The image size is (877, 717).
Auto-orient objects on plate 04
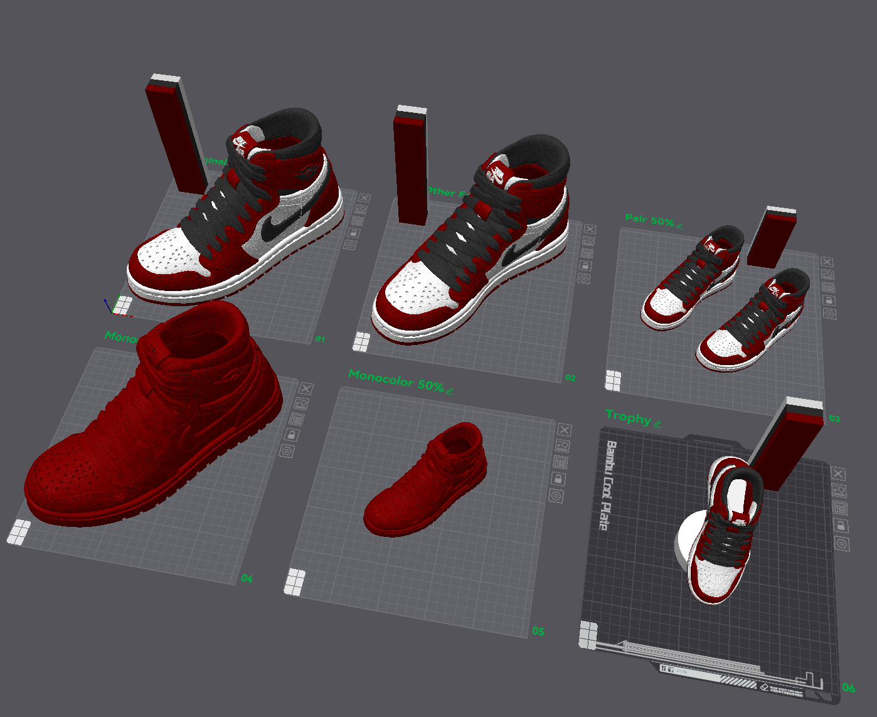coord(301,404)
